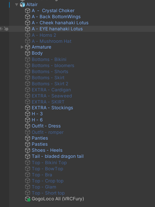The width and height of the screenshot is (155, 207).
Task: Select the H - 6 object
Action: pos(37,120)
